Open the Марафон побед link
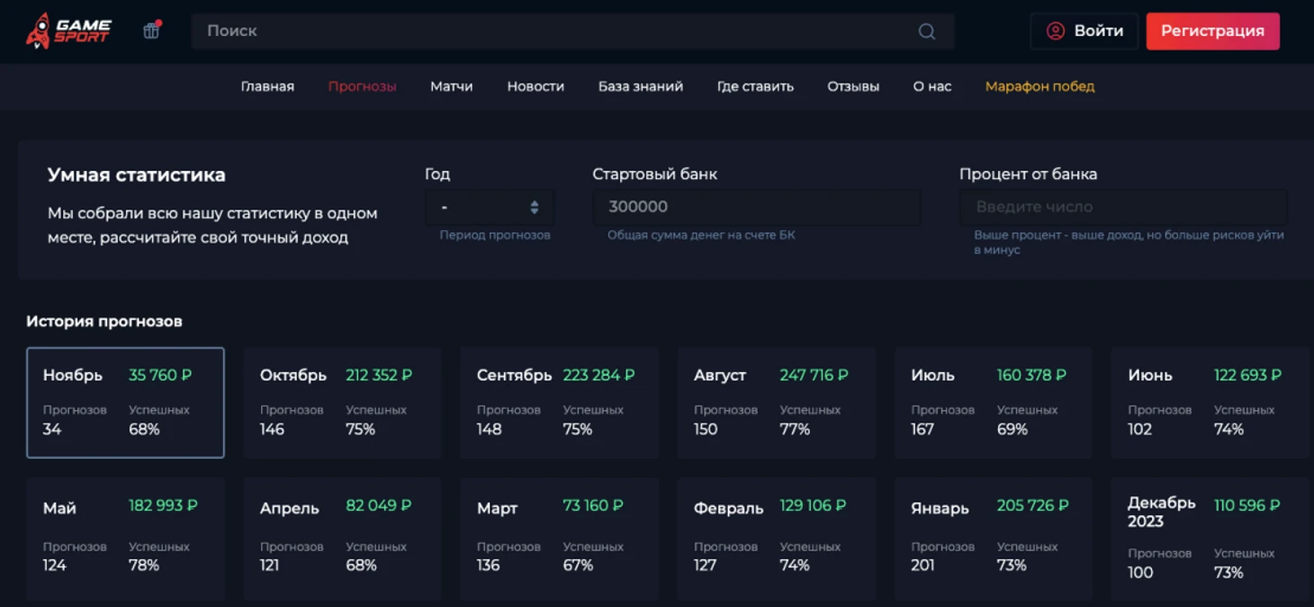This screenshot has height=607, width=1314. click(1039, 86)
